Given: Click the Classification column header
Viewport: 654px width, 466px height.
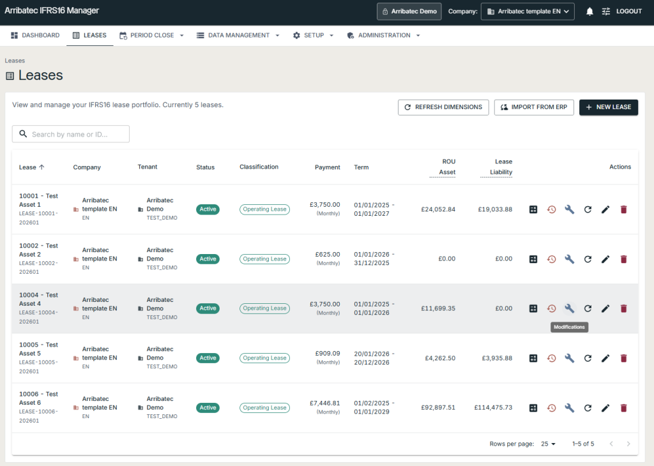Looking at the screenshot, I should coord(259,167).
